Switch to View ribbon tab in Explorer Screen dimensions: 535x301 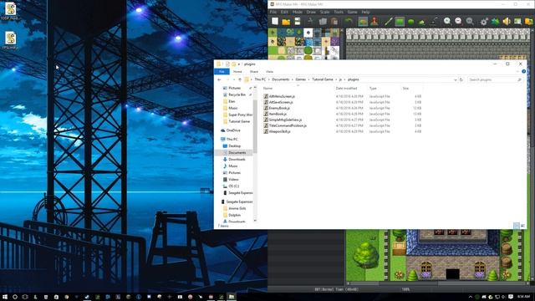[x=269, y=72]
